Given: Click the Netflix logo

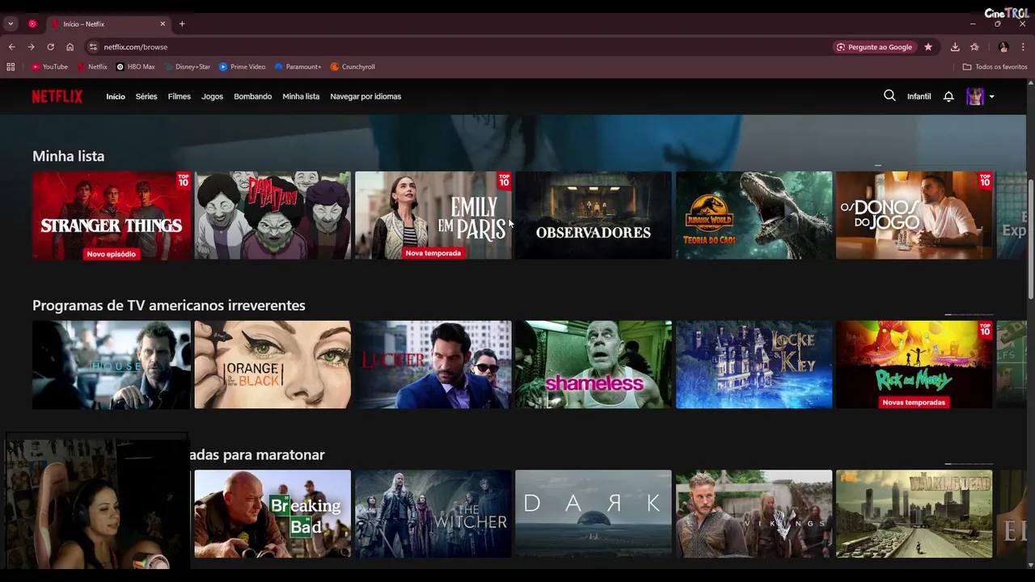Looking at the screenshot, I should pos(57,96).
